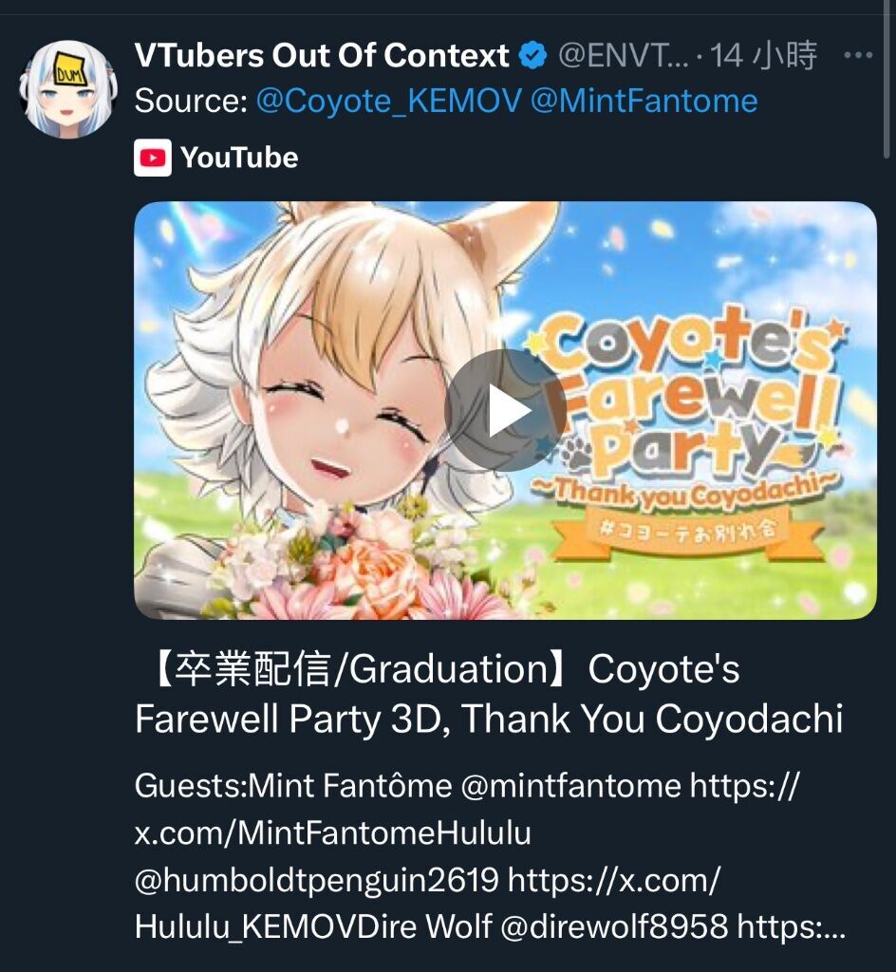
Task: Click the red YouTube logo icon
Action: (x=153, y=159)
